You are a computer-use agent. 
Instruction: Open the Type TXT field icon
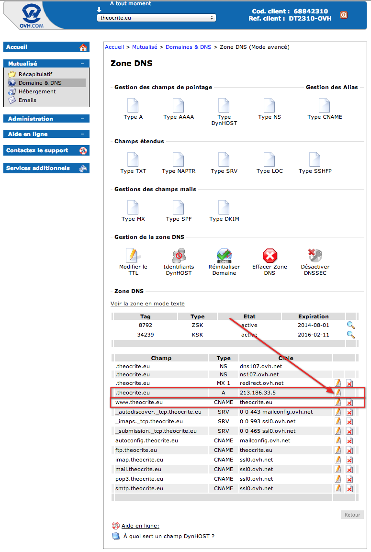(133, 159)
